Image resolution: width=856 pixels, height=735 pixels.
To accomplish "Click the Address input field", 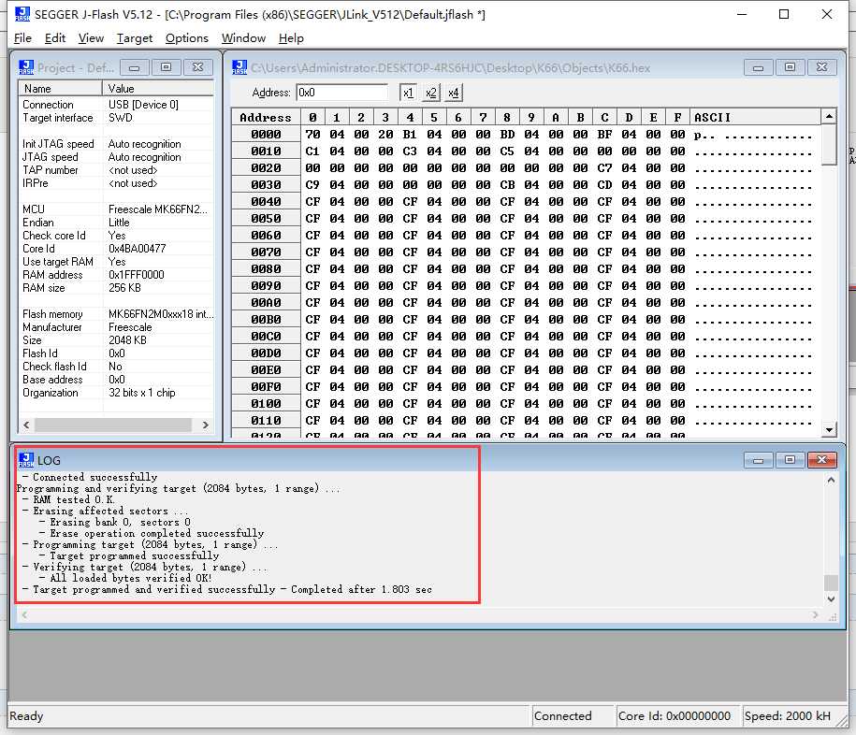I will pyautogui.click(x=341, y=93).
